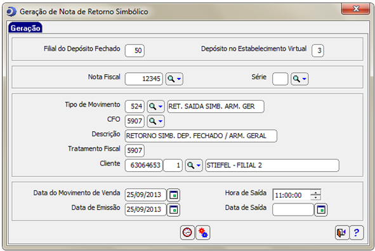
Task: Open the Série lookup magnifier button
Action: click(x=299, y=79)
